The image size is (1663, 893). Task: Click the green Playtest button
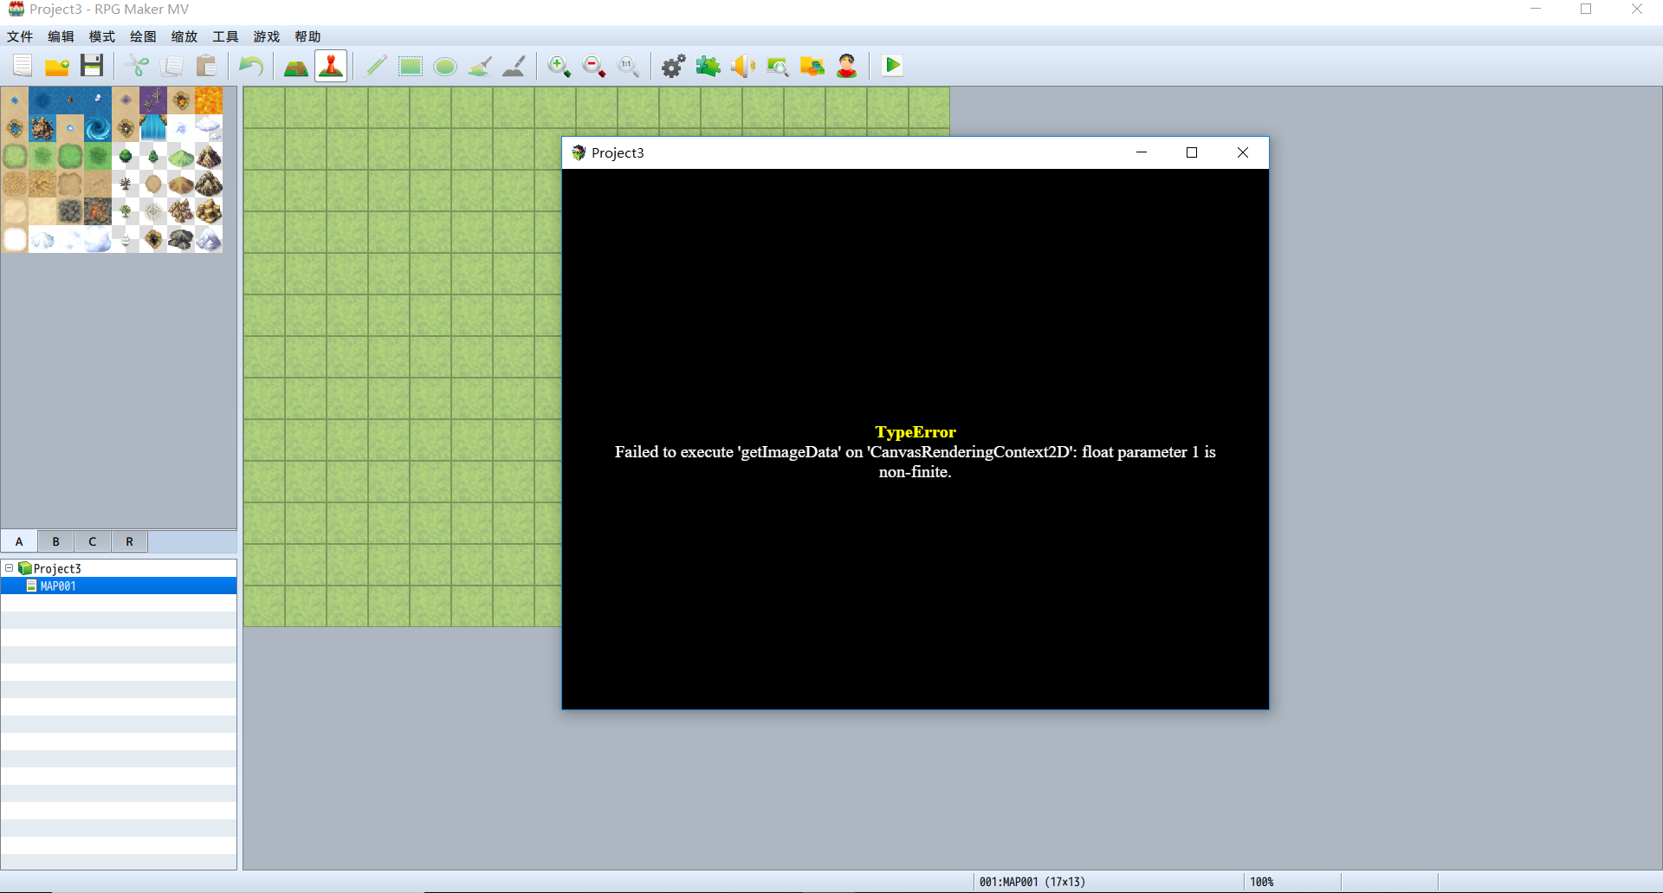pyautogui.click(x=892, y=66)
